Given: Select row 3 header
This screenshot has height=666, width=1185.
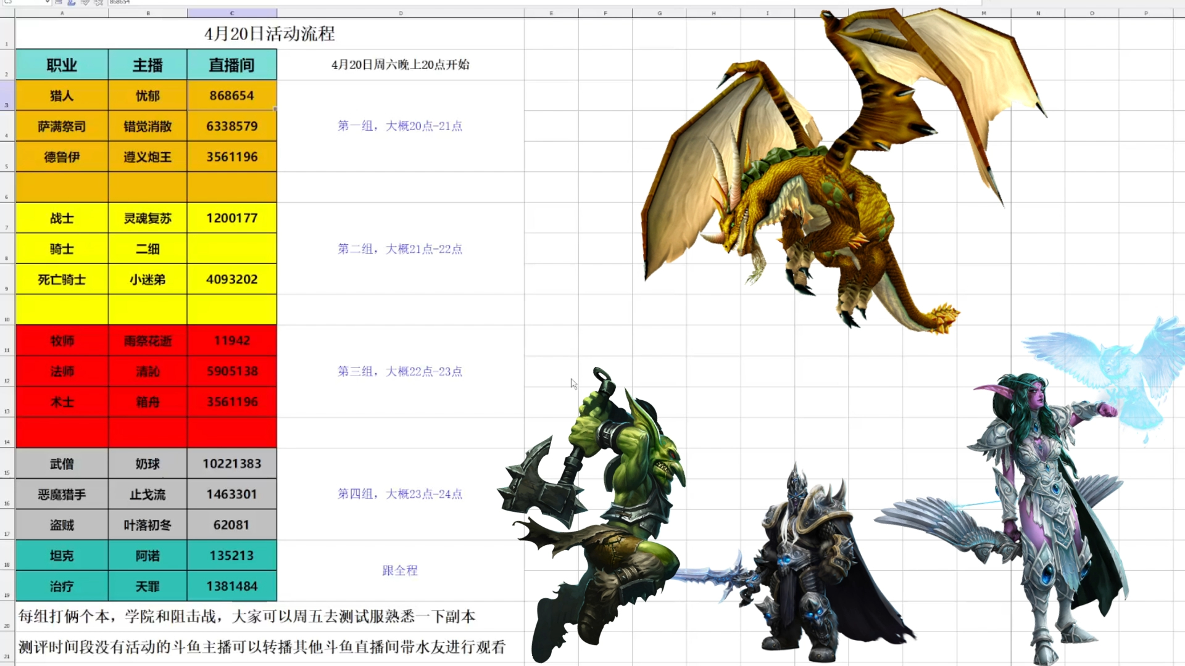Looking at the screenshot, I should (7, 96).
